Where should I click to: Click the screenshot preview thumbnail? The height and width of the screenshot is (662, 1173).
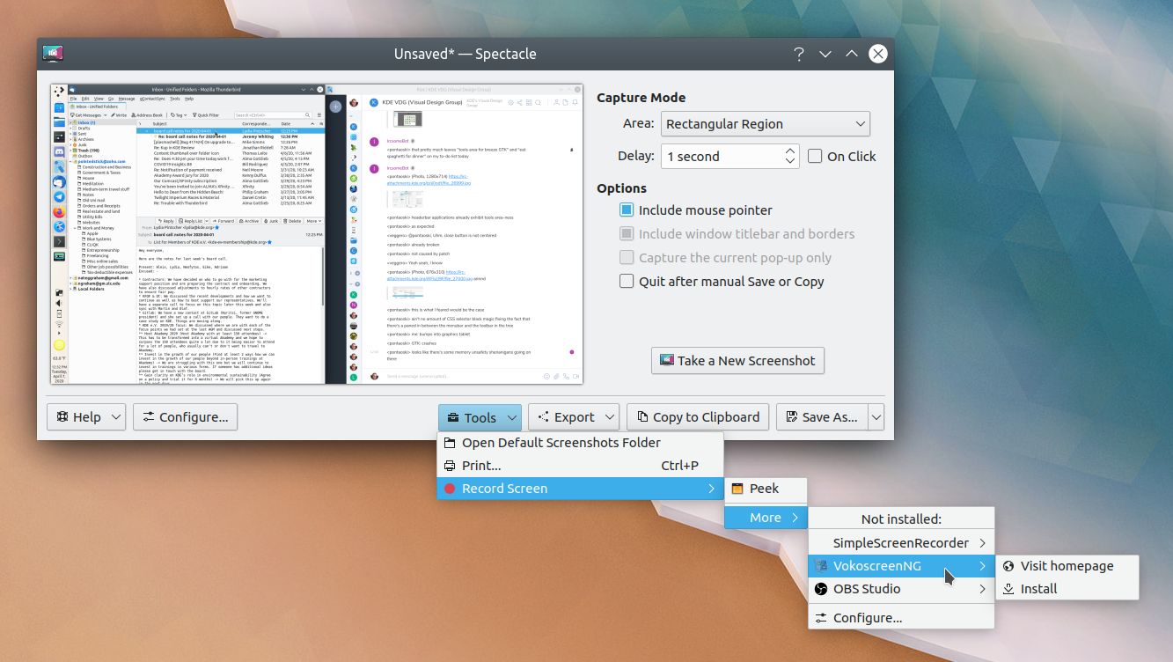click(x=317, y=235)
